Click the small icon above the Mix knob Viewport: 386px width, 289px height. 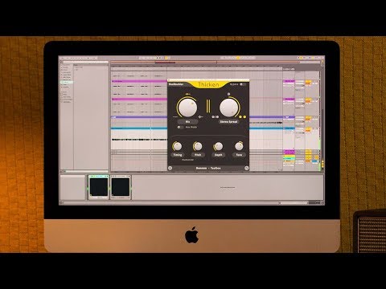pyautogui.click(x=187, y=94)
